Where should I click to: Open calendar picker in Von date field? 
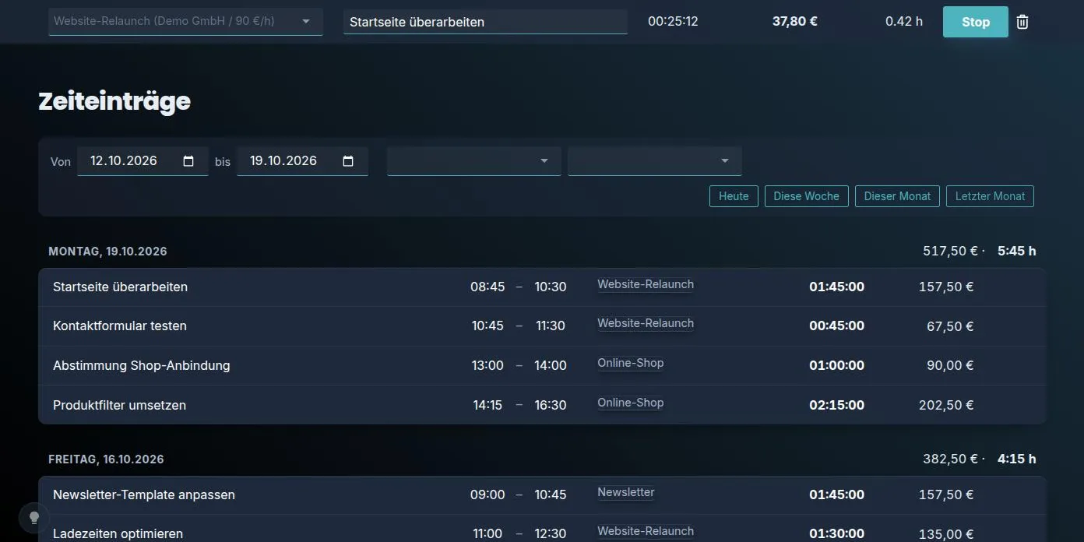(188, 161)
